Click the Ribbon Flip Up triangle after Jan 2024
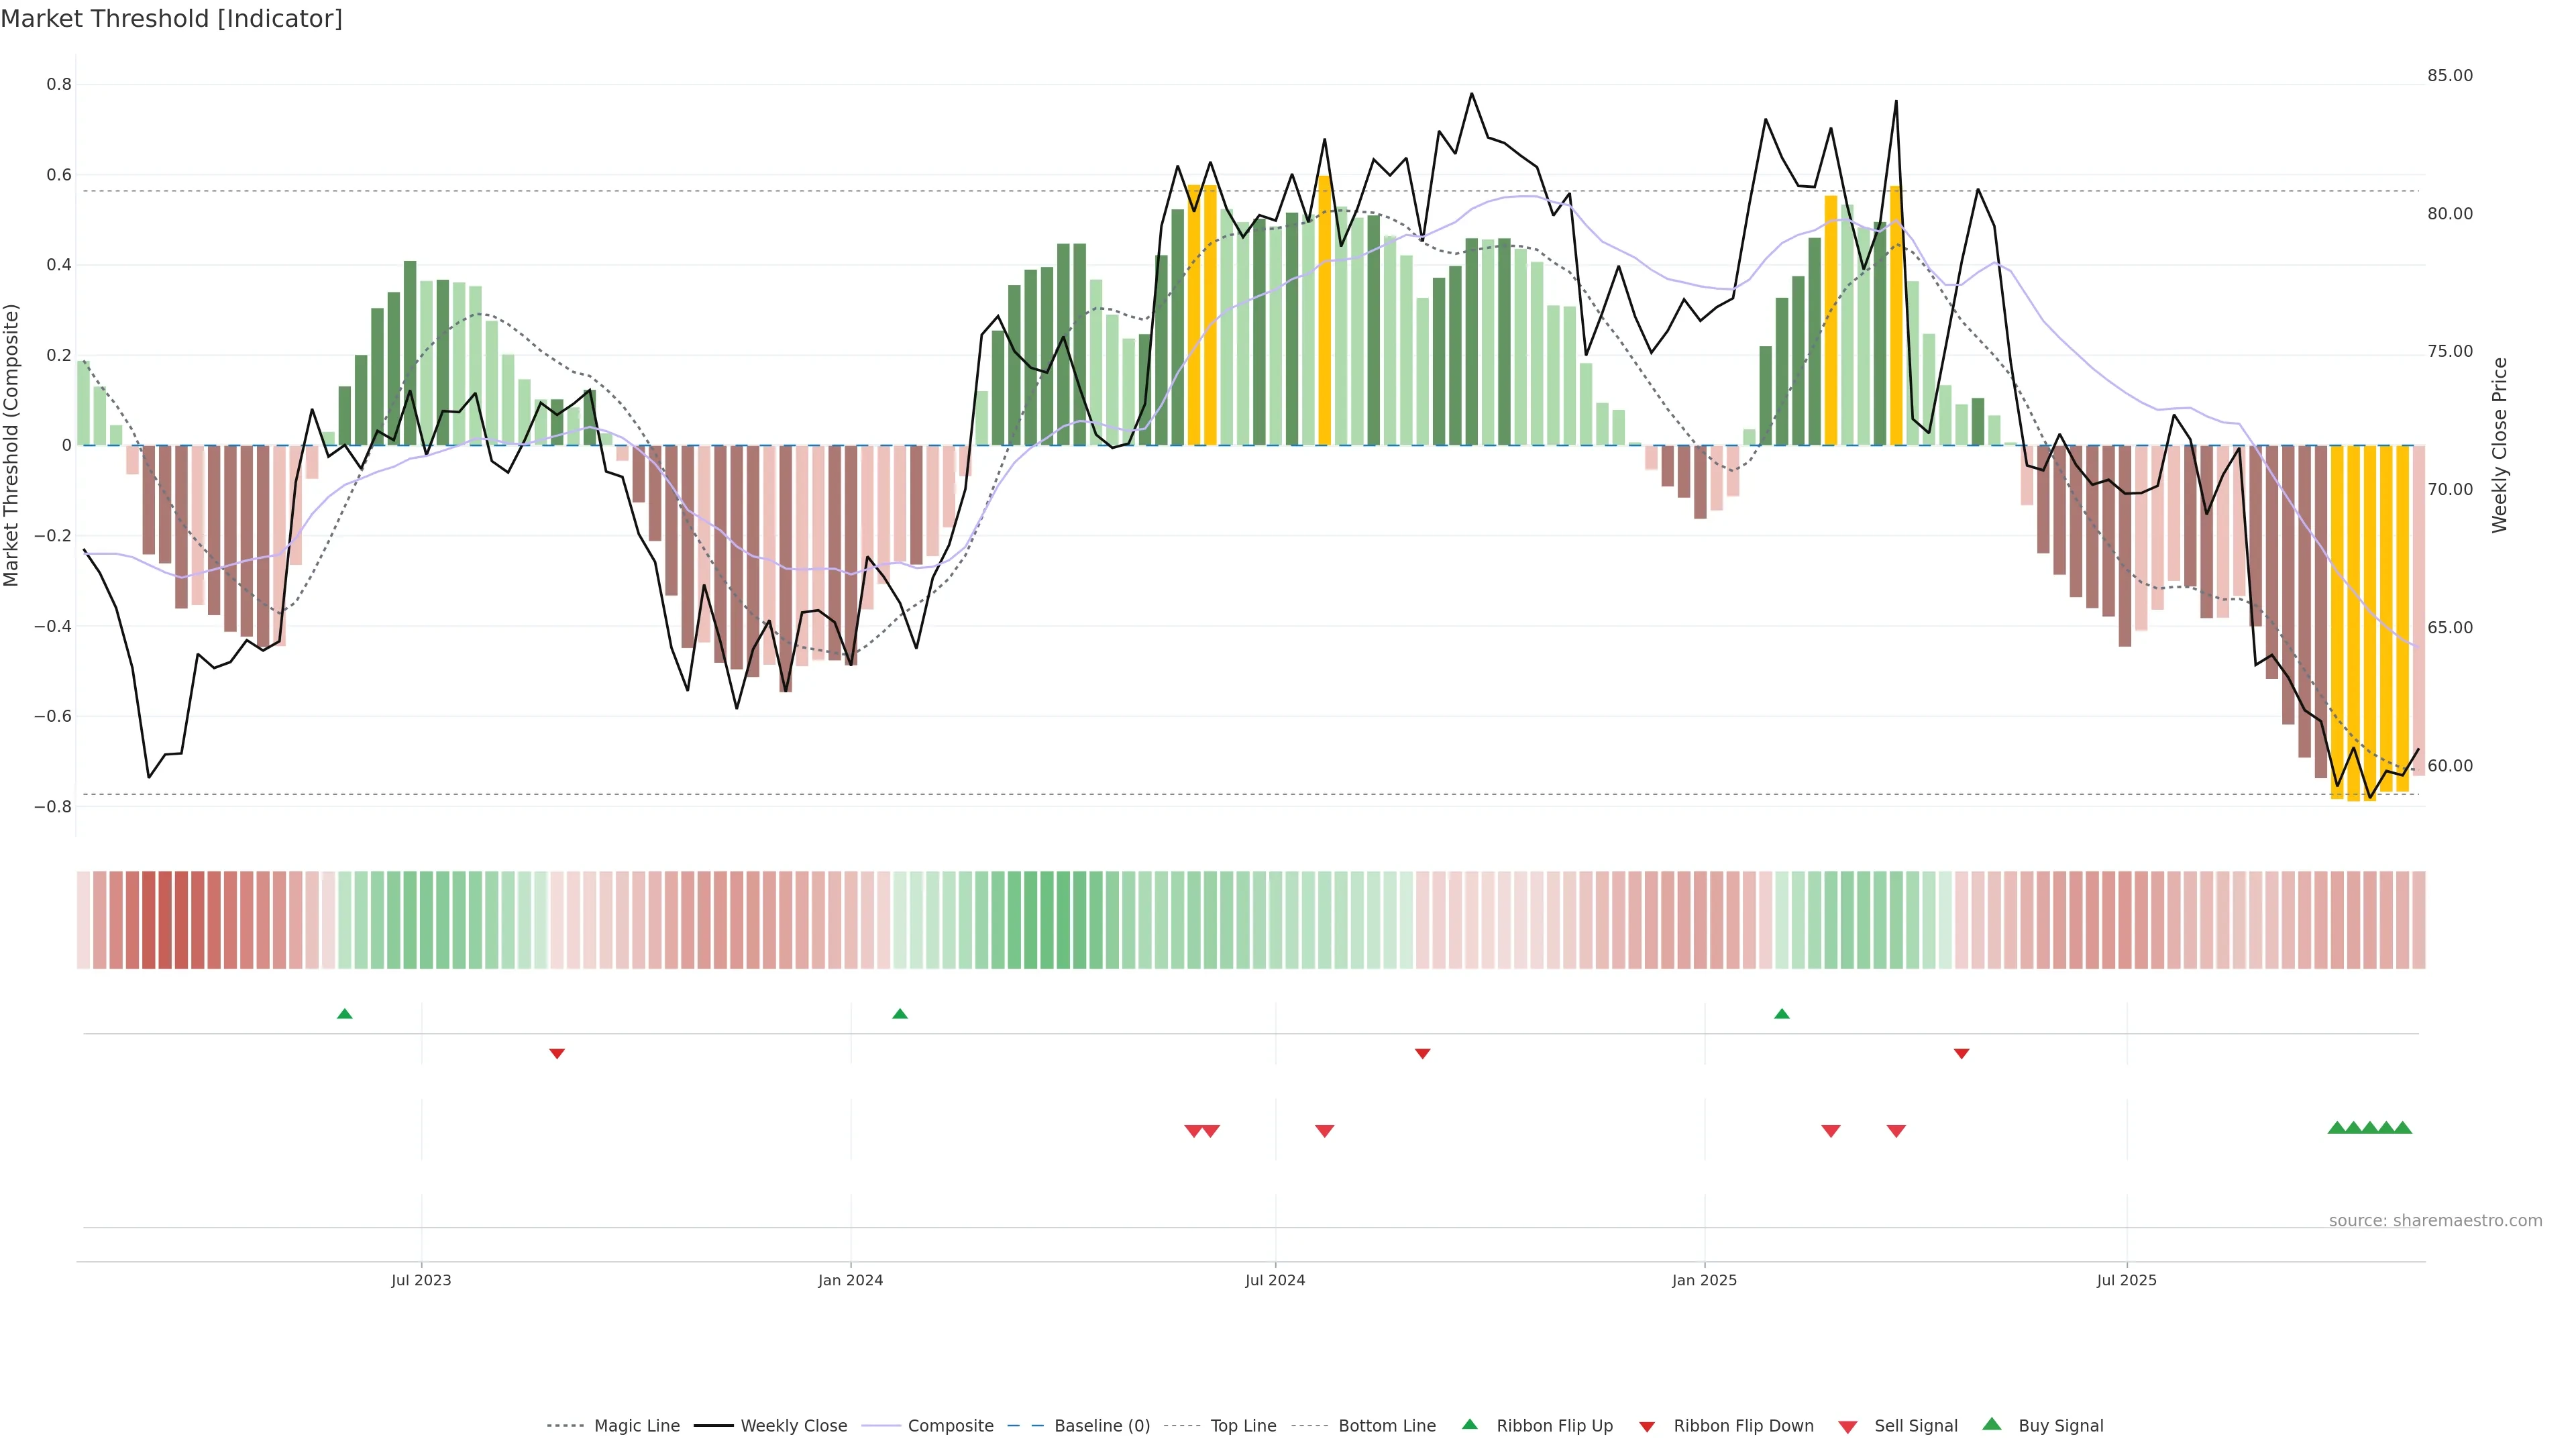2576x1449 pixels. tap(900, 1014)
